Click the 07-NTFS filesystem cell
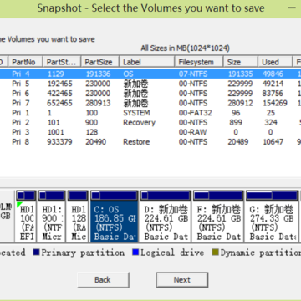 point(193,74)
